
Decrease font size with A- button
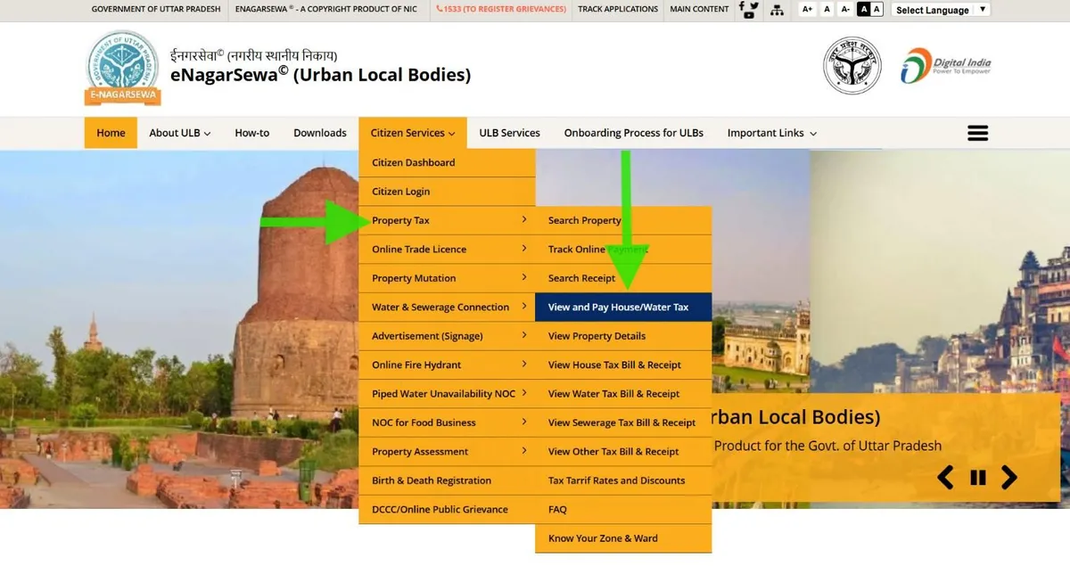coord(844,10)
